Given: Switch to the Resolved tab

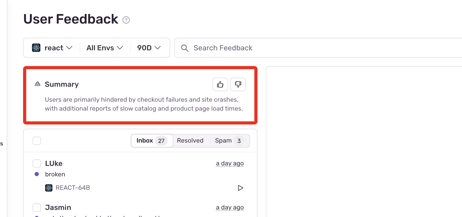Looking at the screenshot, I should pyautogui.click(x=190, y=140).
